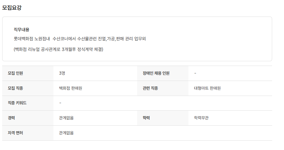Click the 직무내용 label

point(21,30)
